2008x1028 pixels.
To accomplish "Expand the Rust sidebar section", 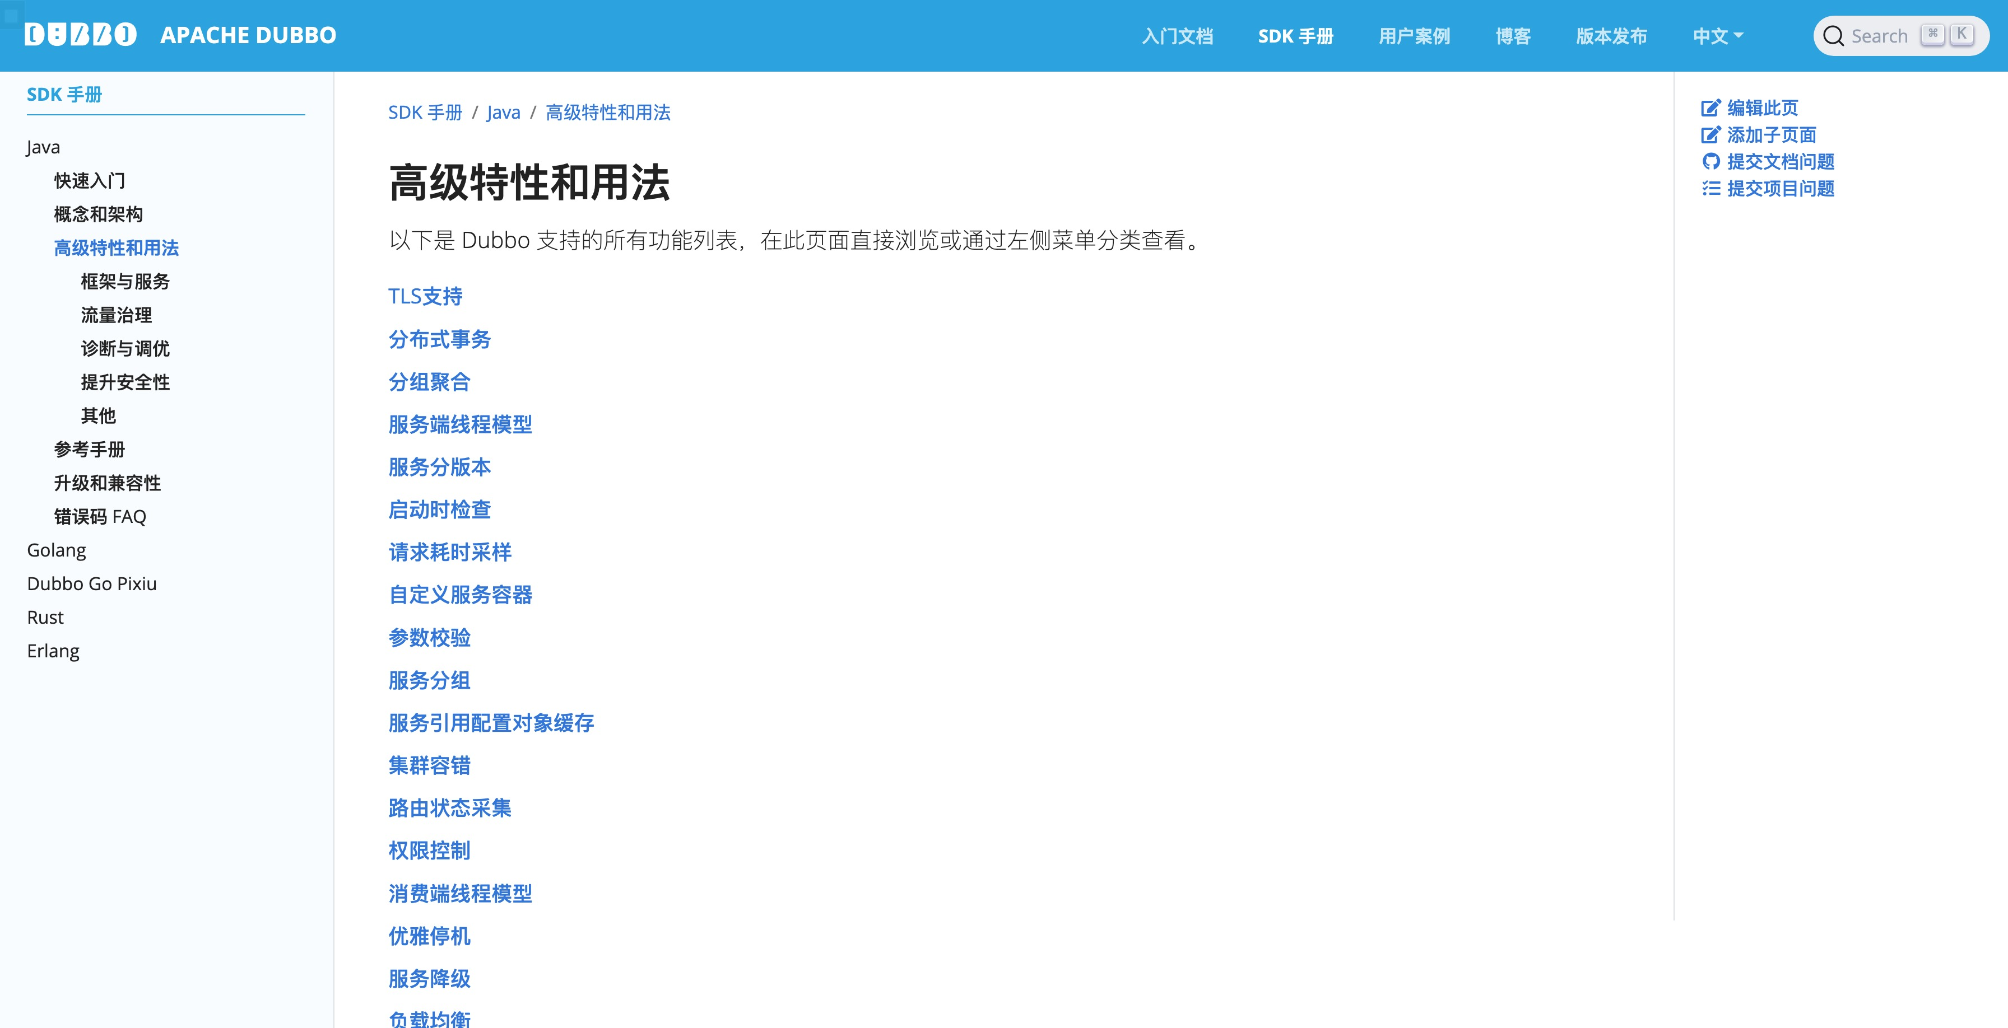I will (x=45, y=617).
